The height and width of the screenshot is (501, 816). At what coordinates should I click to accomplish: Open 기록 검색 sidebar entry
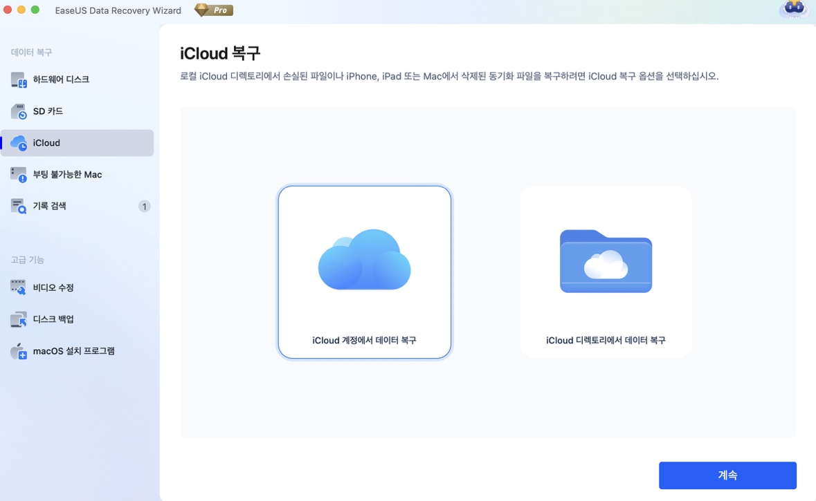coord(77,206)
